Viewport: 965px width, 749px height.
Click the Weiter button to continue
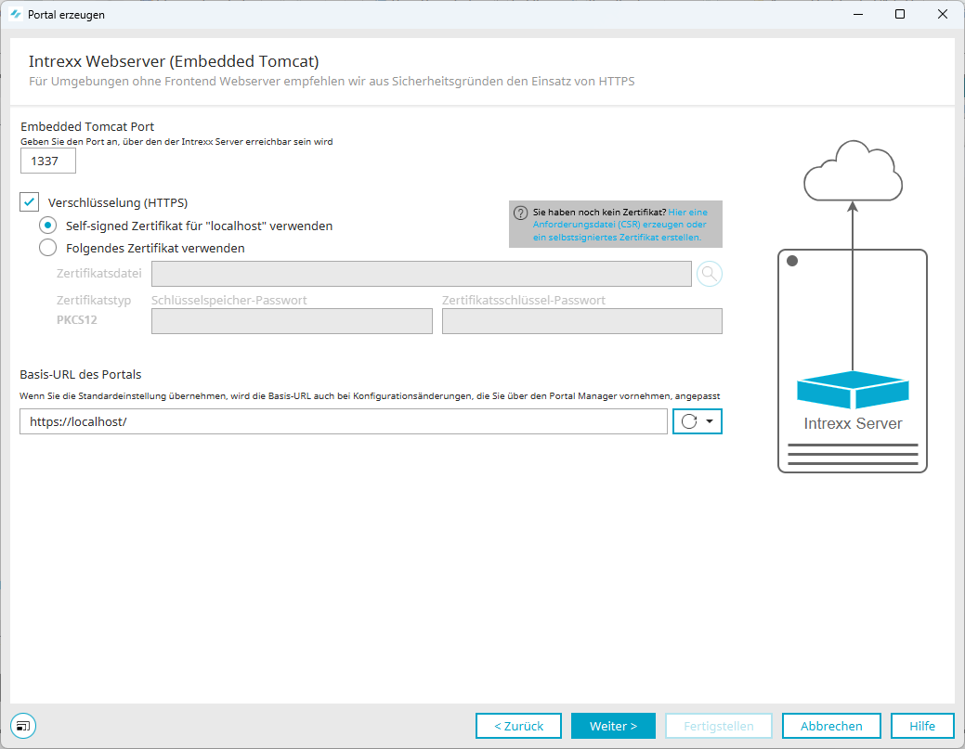(613, 726)
